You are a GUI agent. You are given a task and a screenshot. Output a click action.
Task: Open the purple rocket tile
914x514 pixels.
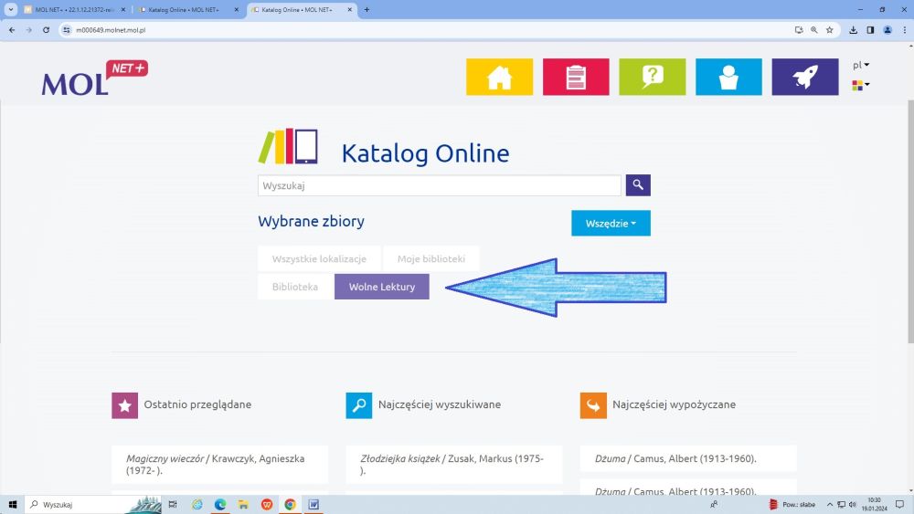pos(805,77)
